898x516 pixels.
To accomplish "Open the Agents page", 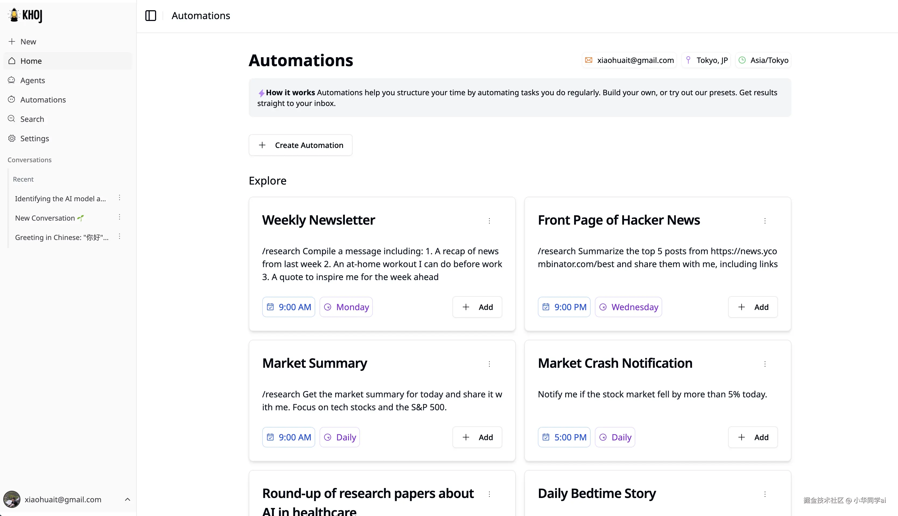I will [x=32, y=80].
